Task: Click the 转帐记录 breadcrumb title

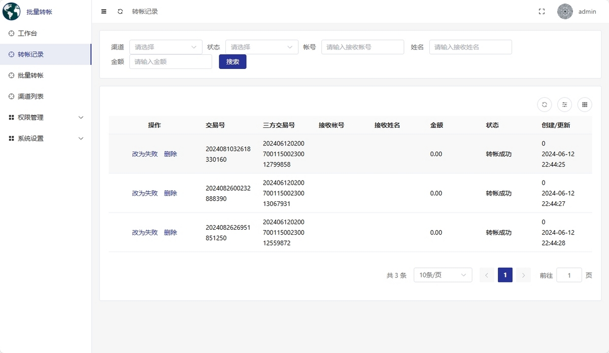Action: [145, 11]
